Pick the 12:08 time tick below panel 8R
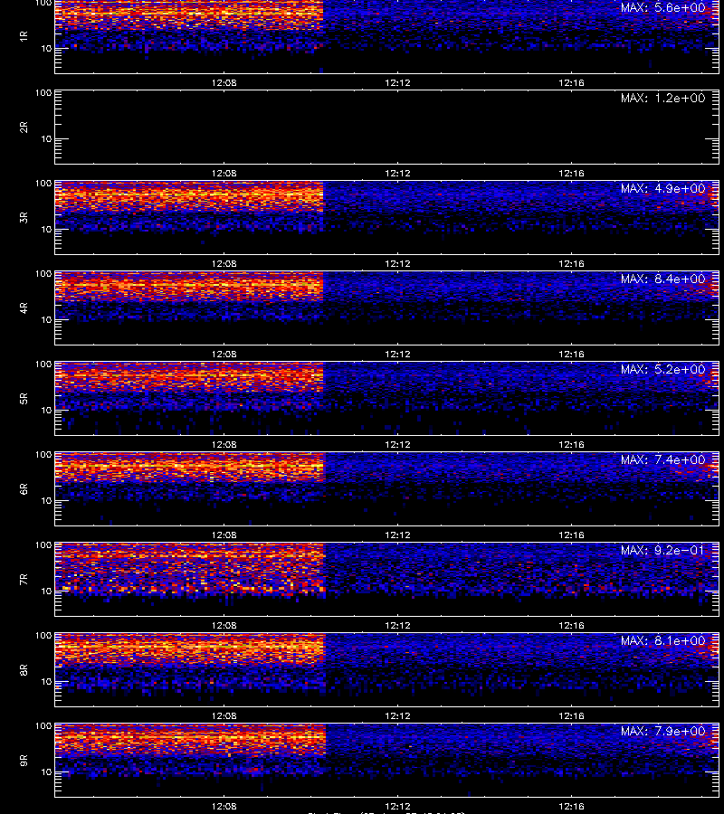724x814 pixels. pos(224,716)
